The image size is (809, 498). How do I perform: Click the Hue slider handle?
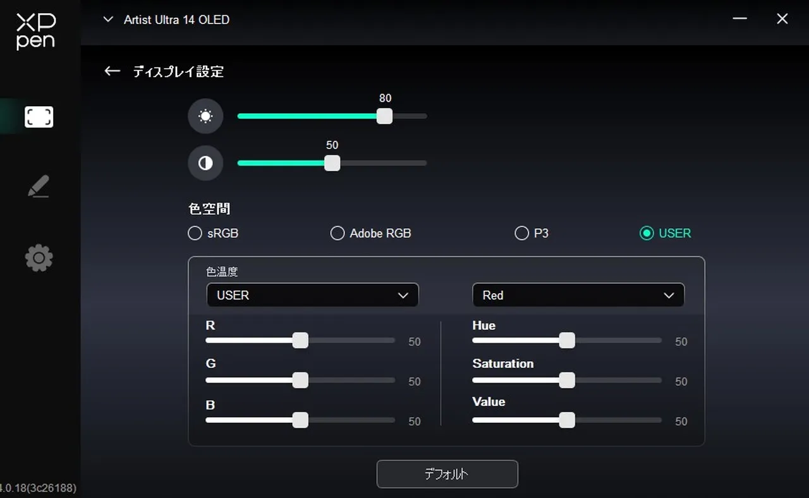click(x=567, y=341)
